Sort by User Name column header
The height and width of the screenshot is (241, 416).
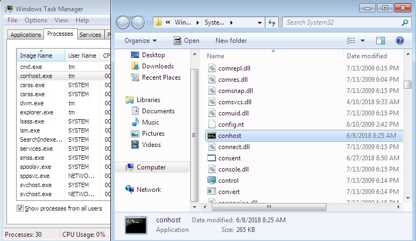coord(82,56)
